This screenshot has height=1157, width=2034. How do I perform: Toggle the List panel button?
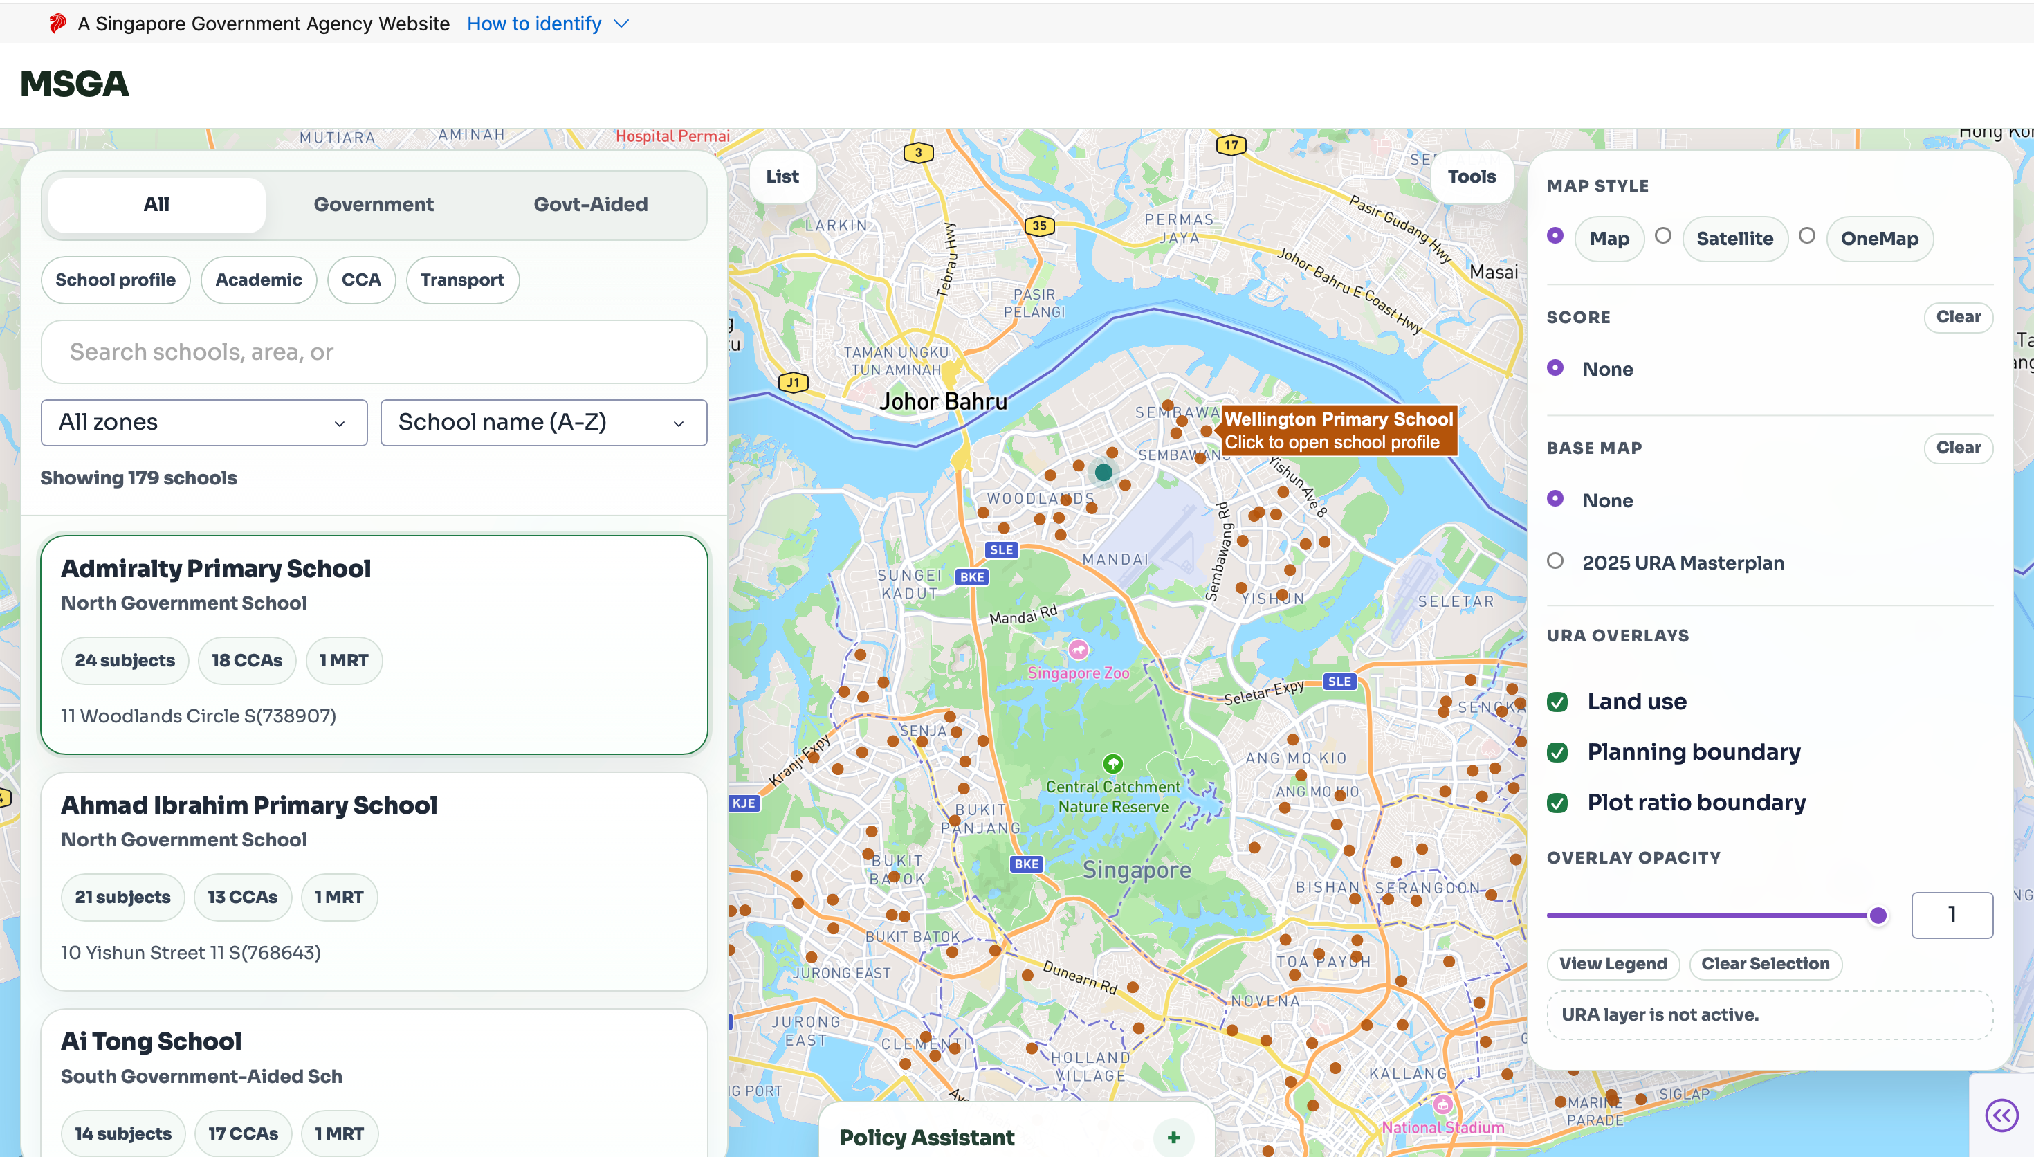click(782, 176)
